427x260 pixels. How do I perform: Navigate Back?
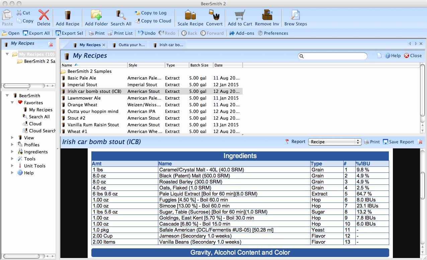[x=189, y=33]
